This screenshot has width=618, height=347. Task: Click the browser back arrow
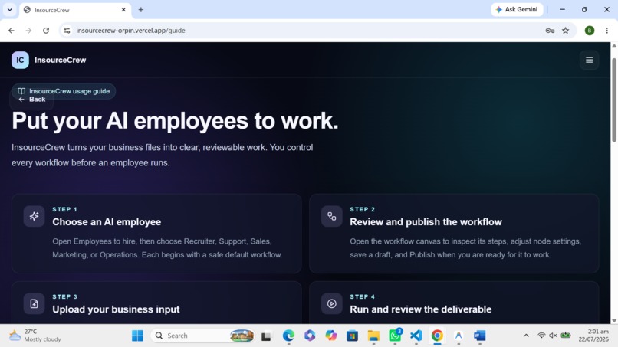pos(11,31)
